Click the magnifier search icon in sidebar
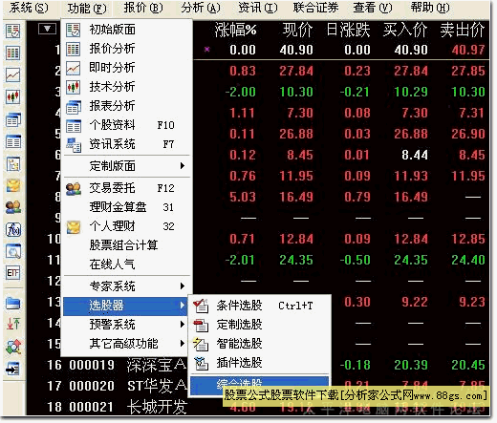The height and width of the screenshot is (423, 497). pos(13,251)
